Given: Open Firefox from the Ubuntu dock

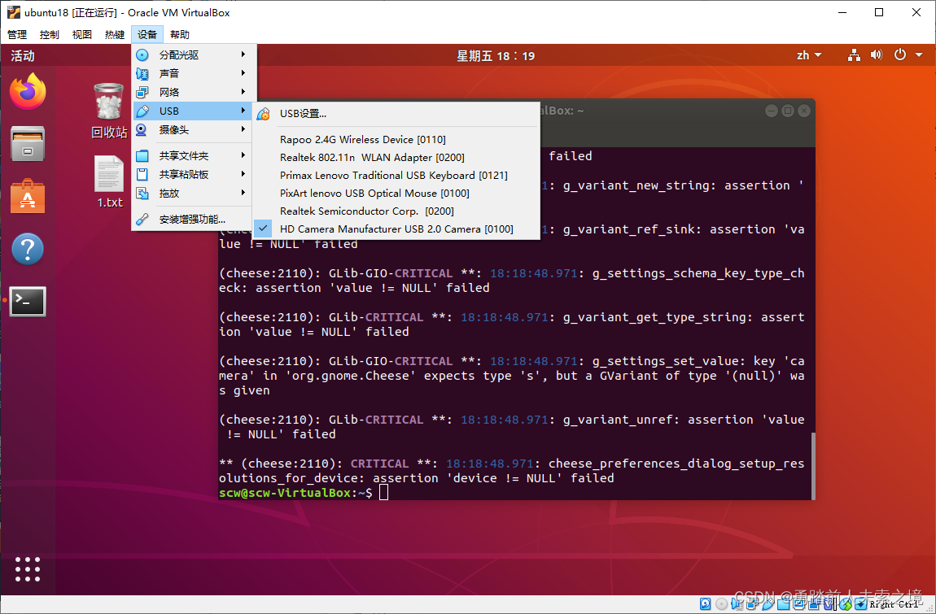Looking at the screenshot, I should click(28, 91).
